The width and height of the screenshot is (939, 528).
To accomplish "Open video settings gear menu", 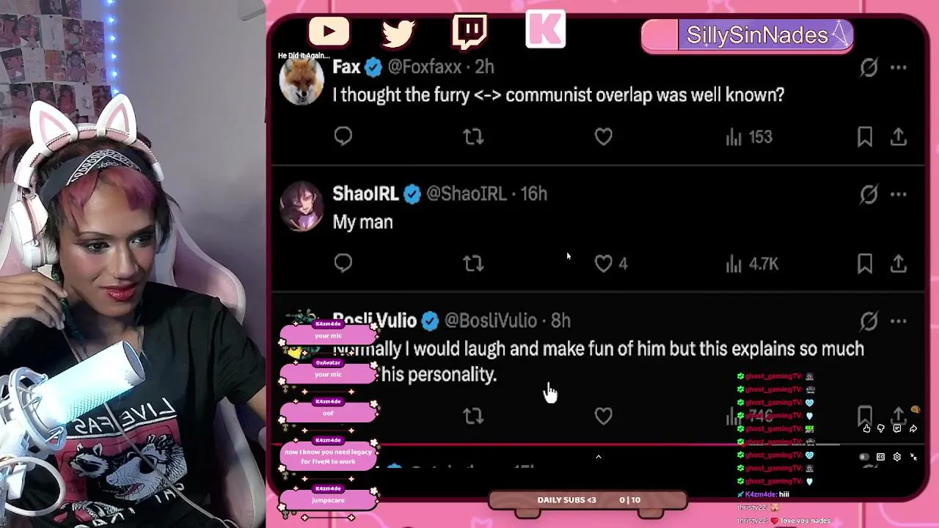I will click(x=897, y=457).
